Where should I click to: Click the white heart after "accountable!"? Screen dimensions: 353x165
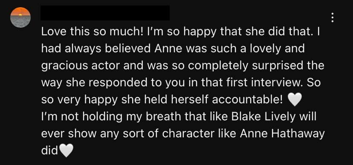[295, 100]
